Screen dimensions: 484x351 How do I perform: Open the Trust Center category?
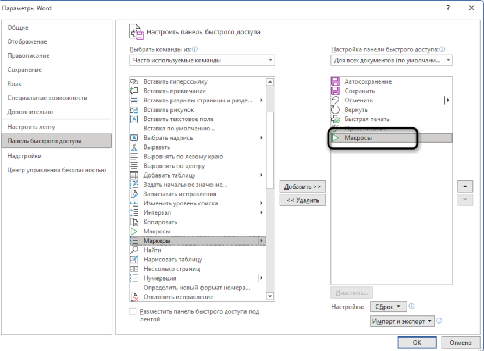coord(56,170)
